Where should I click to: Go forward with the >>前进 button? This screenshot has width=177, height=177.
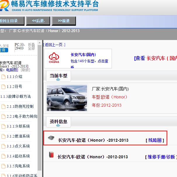(x=64, y=21)
